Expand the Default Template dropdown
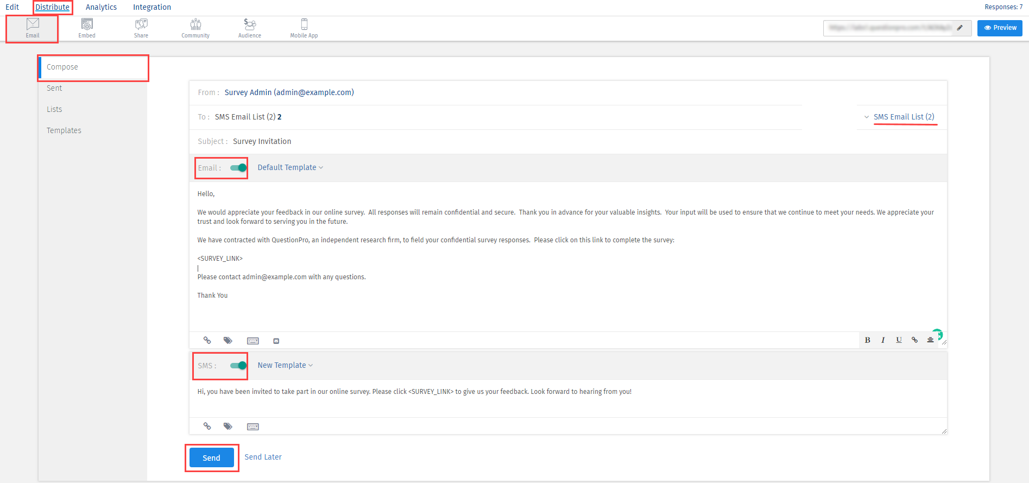The width and height of the screenshot is (1029, 483). [290, 168]
